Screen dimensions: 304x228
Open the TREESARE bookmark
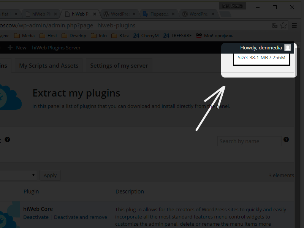click(177, 36)
